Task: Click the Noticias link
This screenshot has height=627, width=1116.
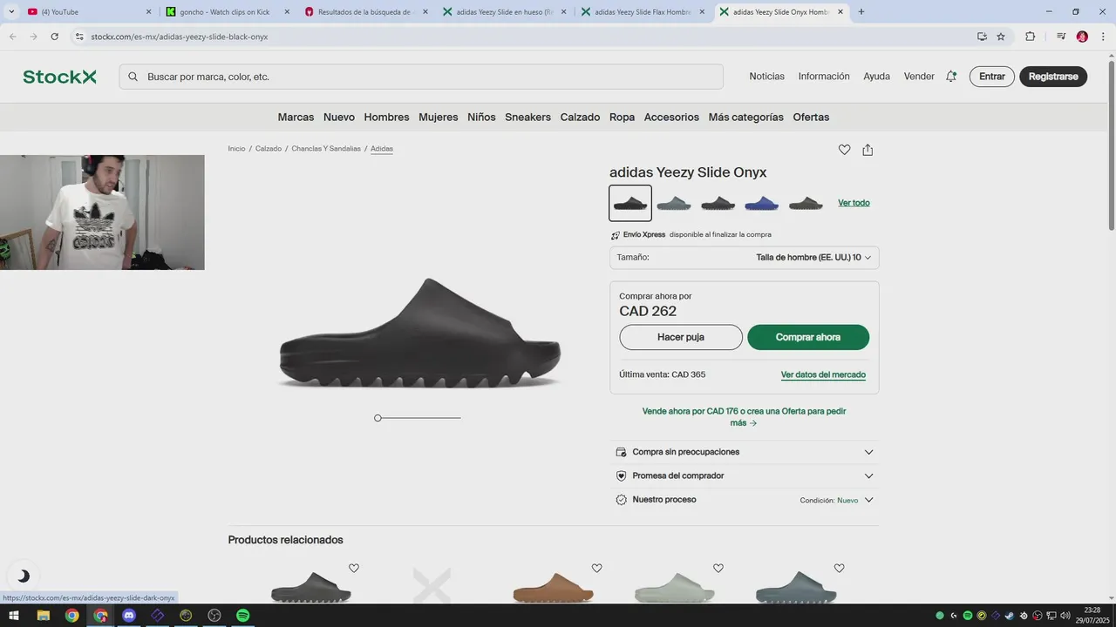Action: pos(766,77)
